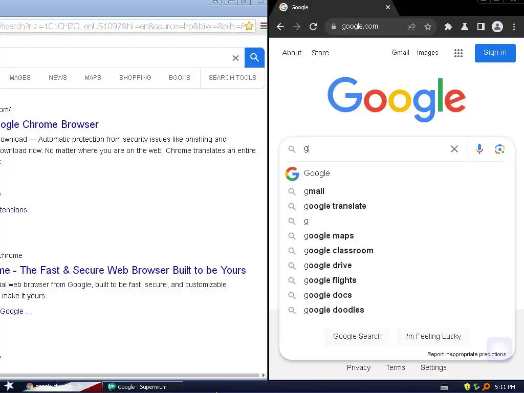Click the Sign in button

[x=495, y=53]
